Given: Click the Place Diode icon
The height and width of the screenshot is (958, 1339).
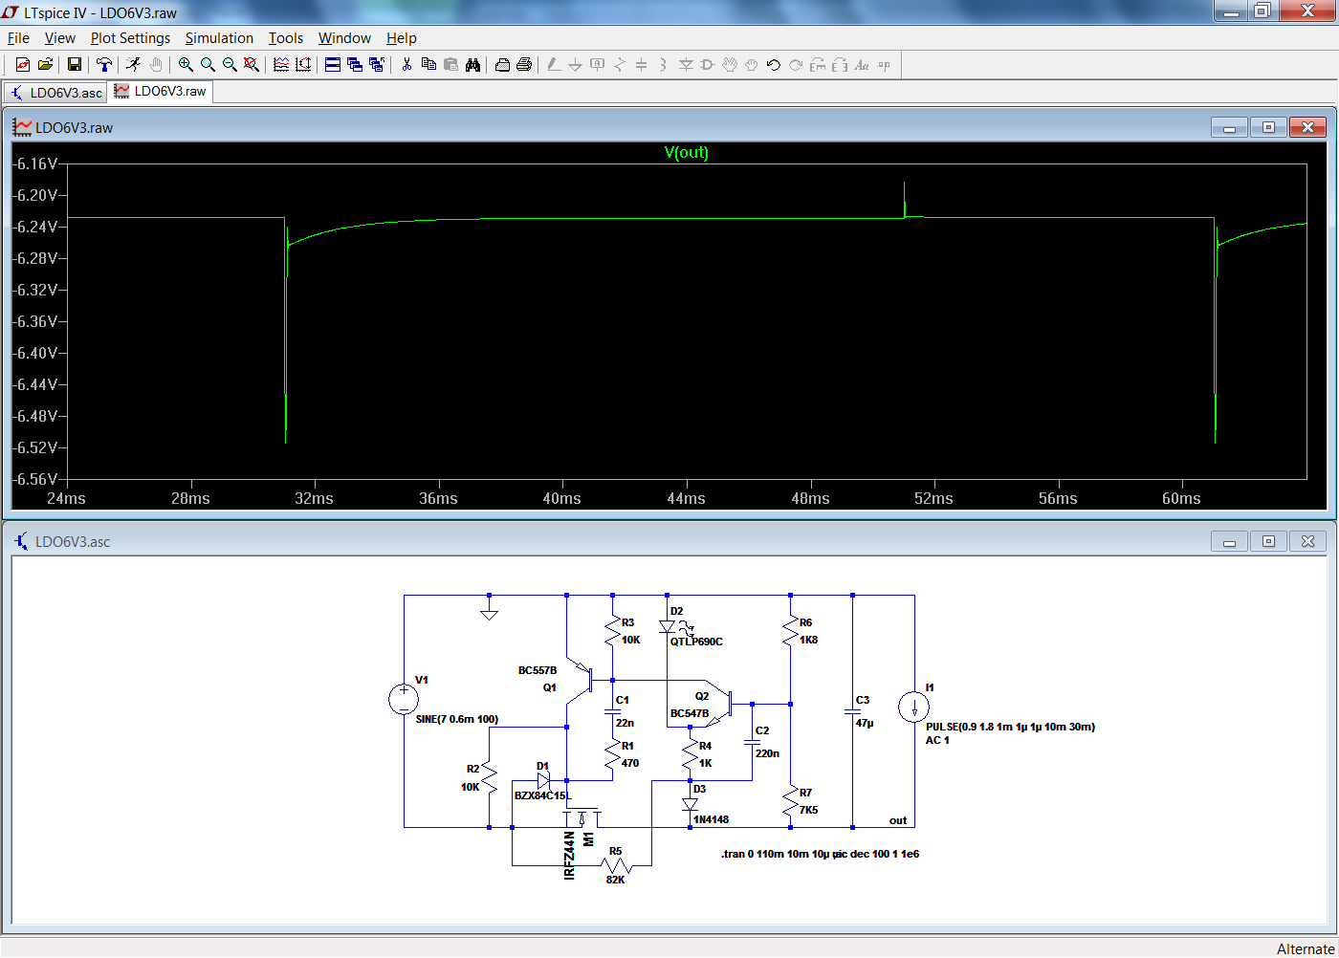Looking at the screenshot, I should tap(686, 65).
